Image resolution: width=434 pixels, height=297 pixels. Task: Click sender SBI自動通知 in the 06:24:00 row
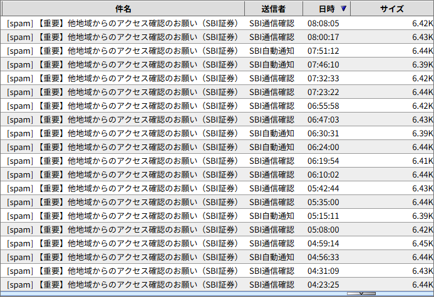tap(272, 148)
